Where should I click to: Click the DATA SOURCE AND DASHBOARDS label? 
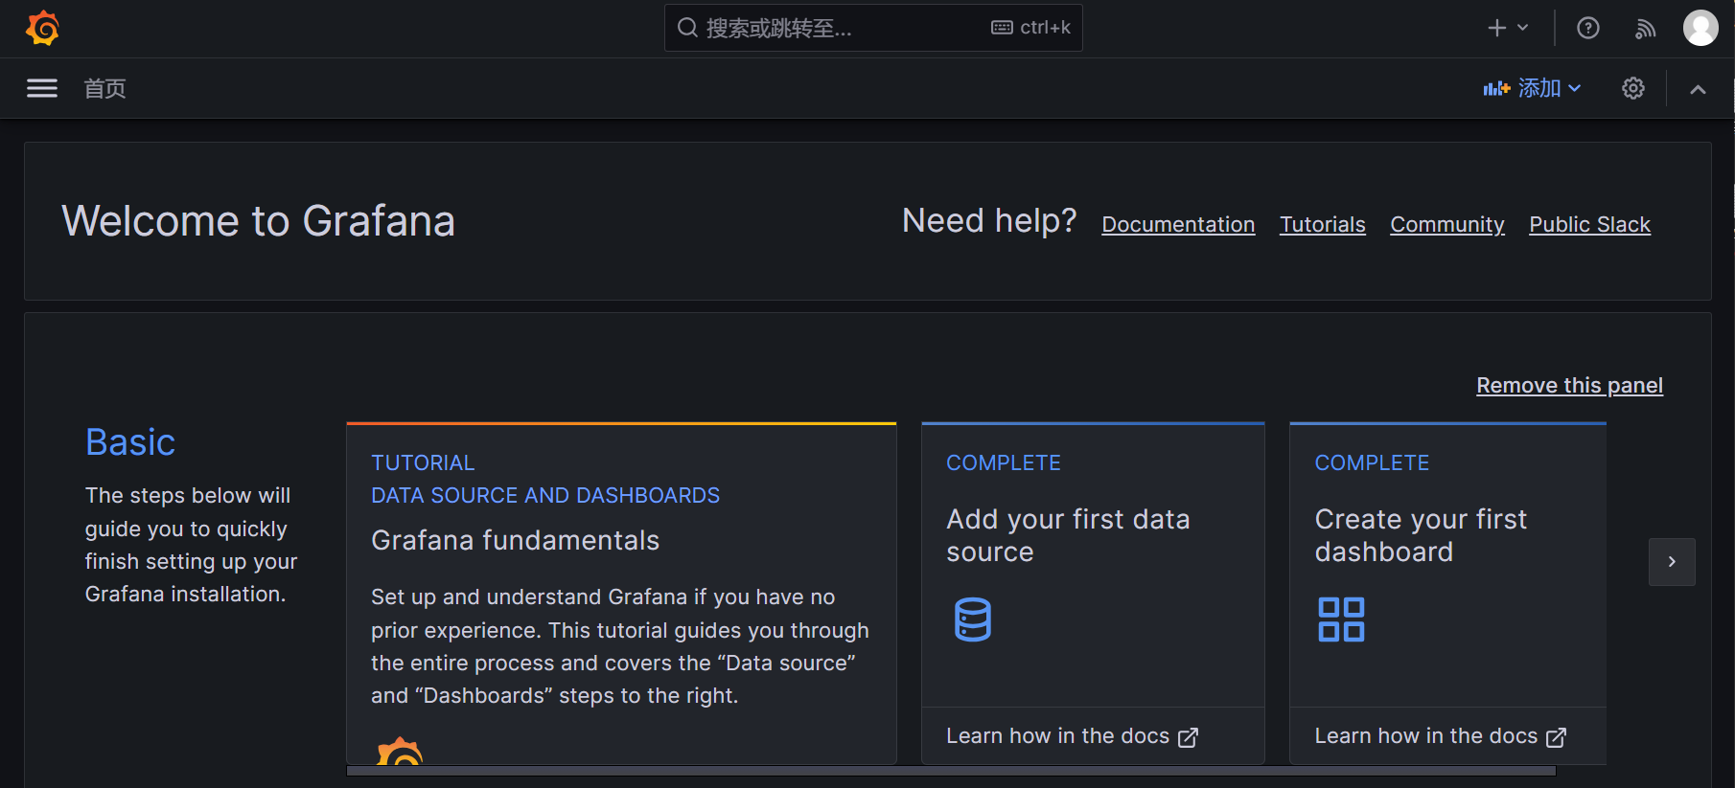pos(545,495)
